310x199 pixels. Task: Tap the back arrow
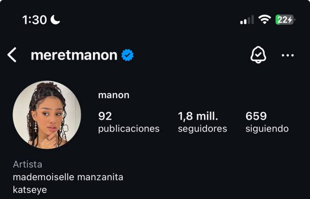12,55
